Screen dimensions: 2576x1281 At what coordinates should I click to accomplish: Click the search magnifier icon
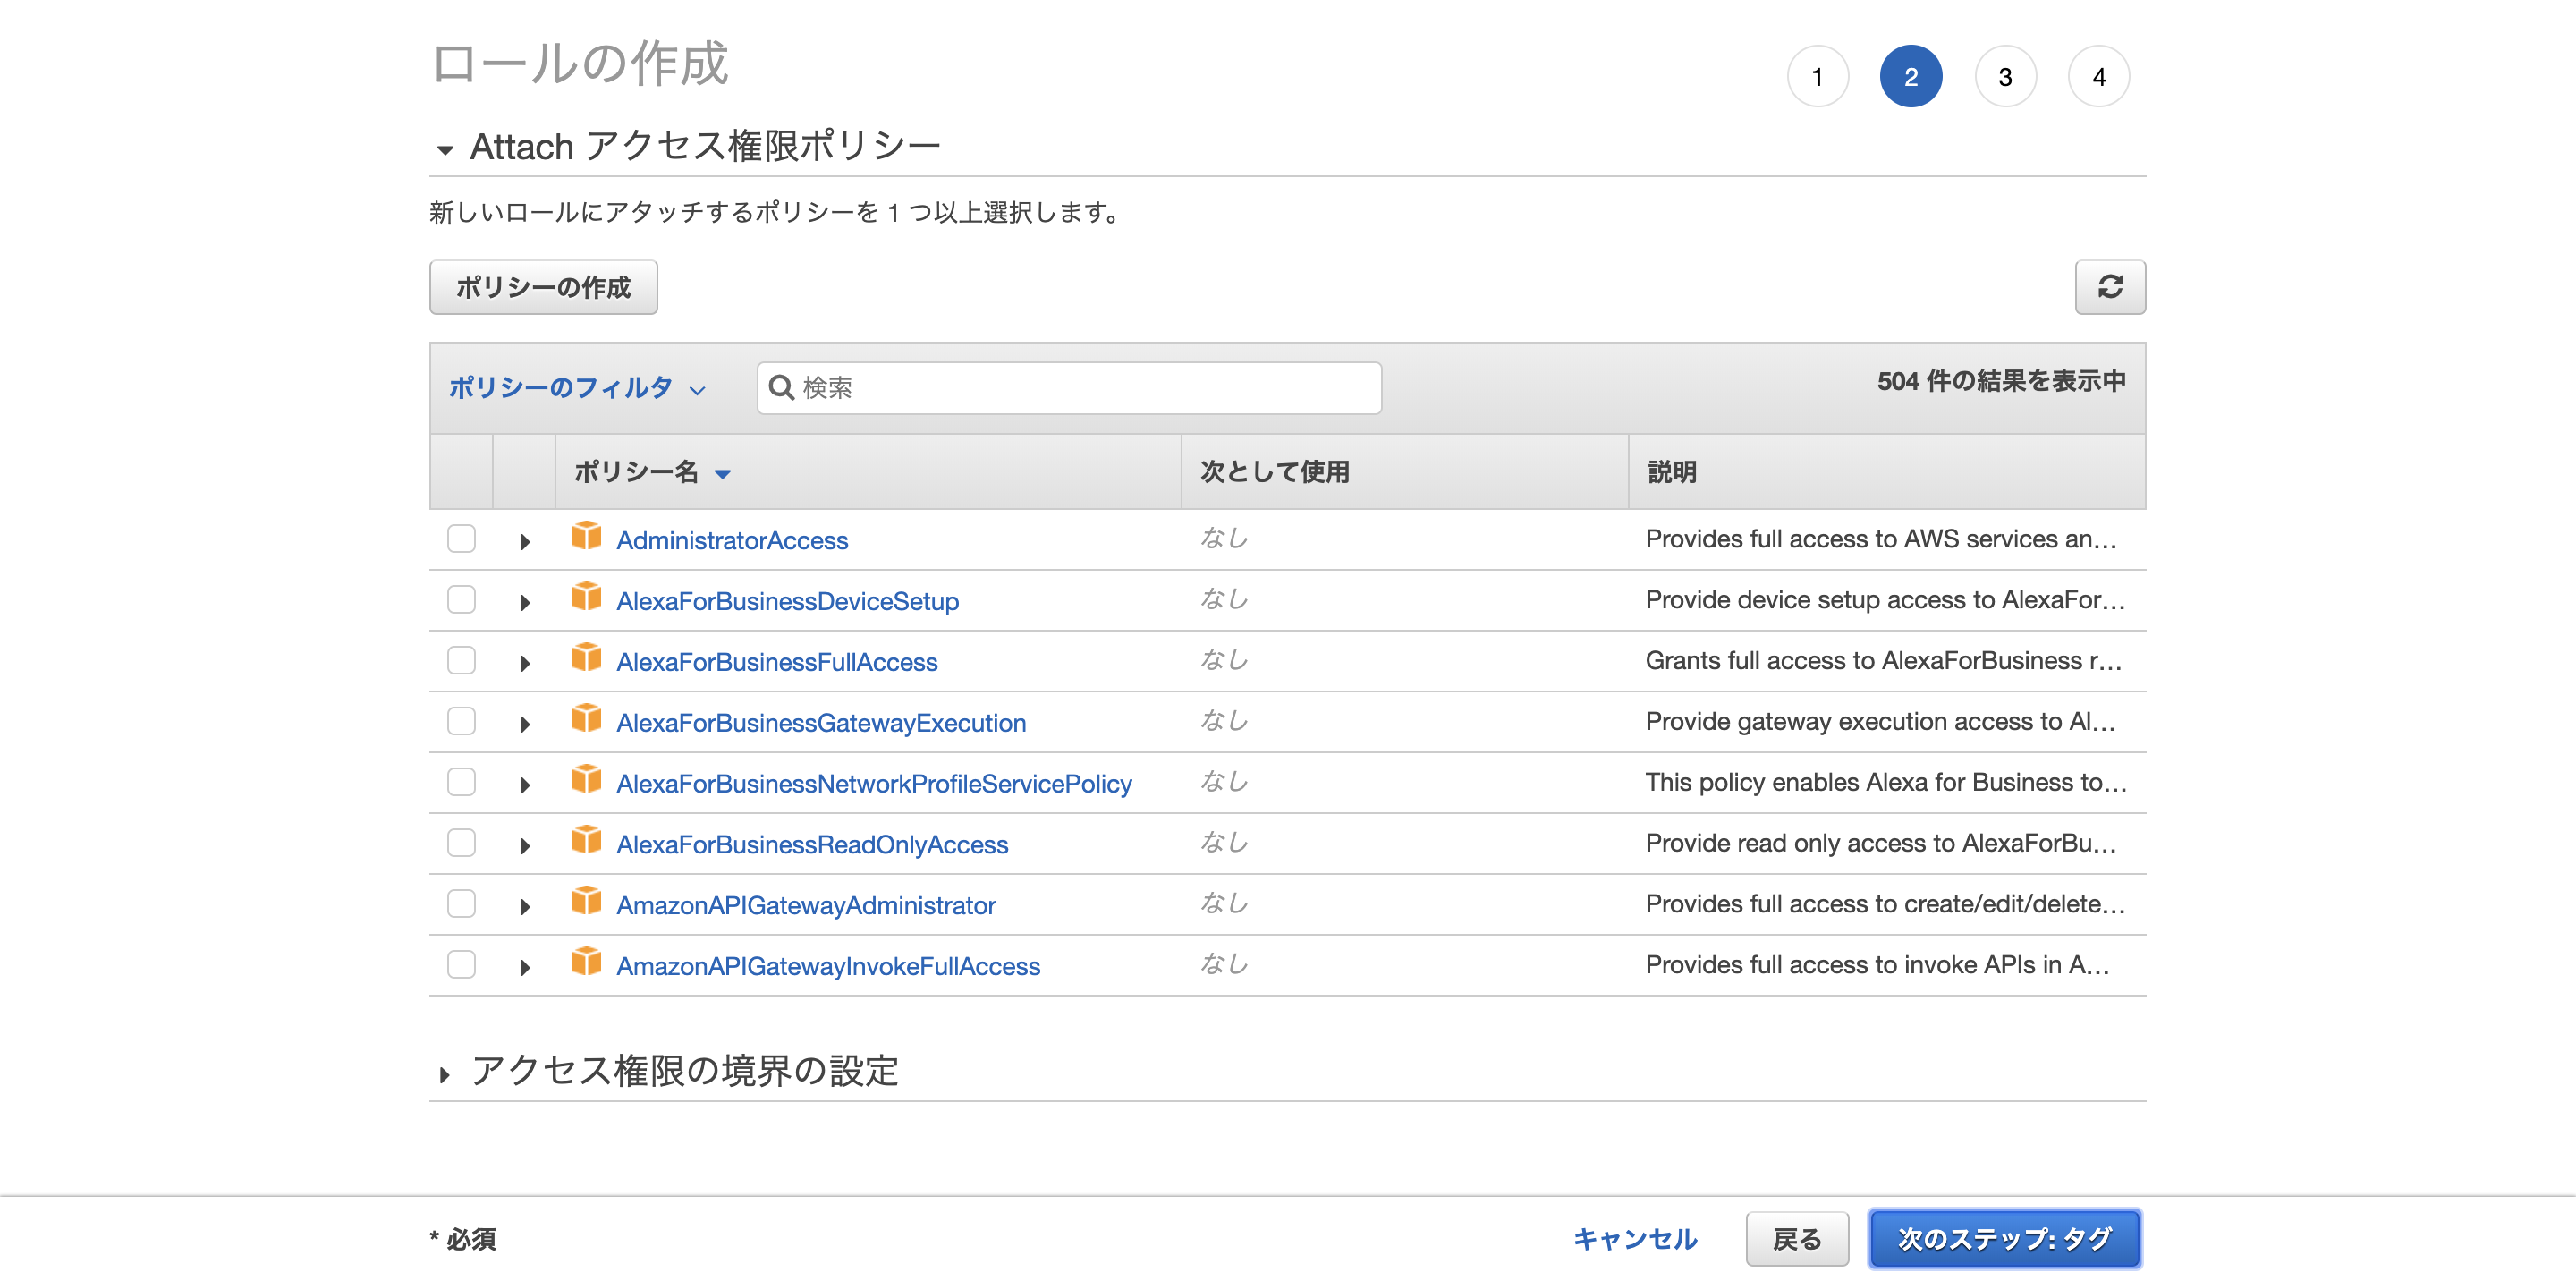click(x=781, y=388)
